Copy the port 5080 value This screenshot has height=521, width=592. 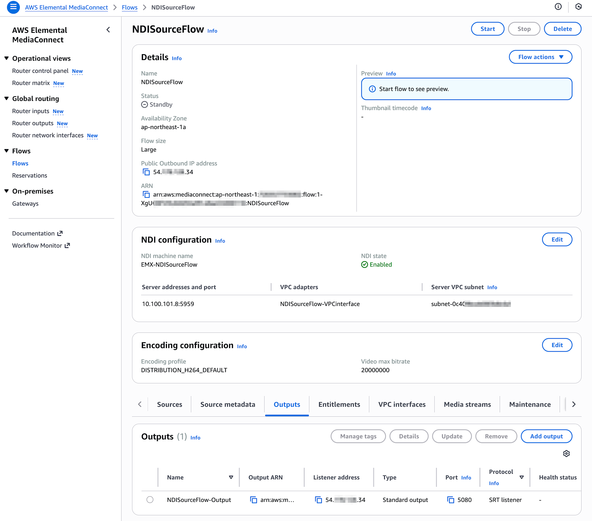(451, 500)
